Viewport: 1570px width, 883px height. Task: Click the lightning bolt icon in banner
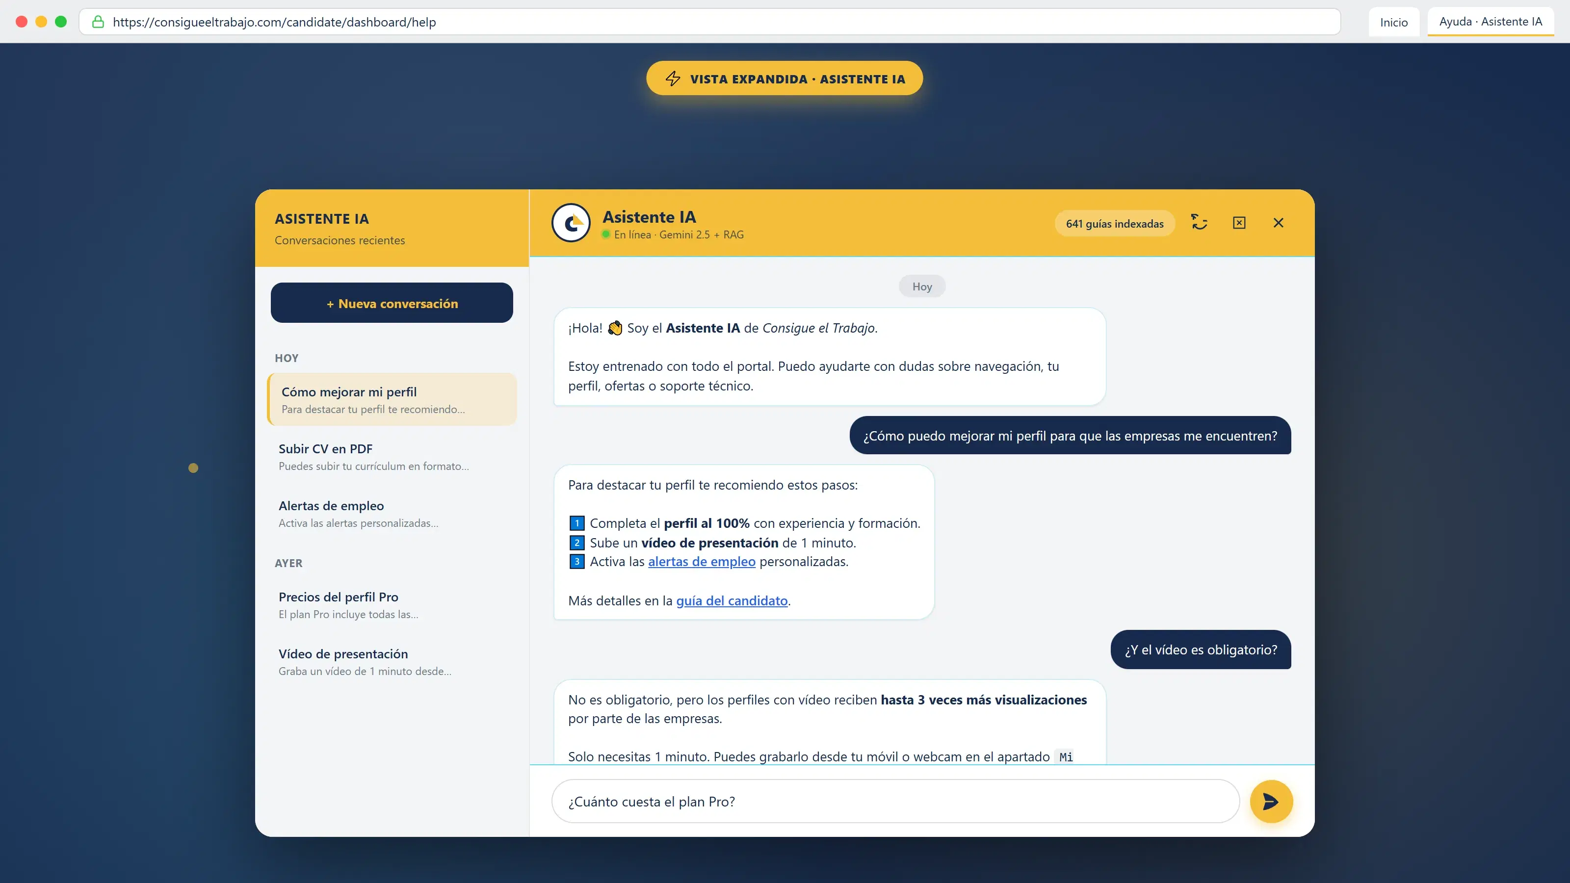tap(673, 78)
